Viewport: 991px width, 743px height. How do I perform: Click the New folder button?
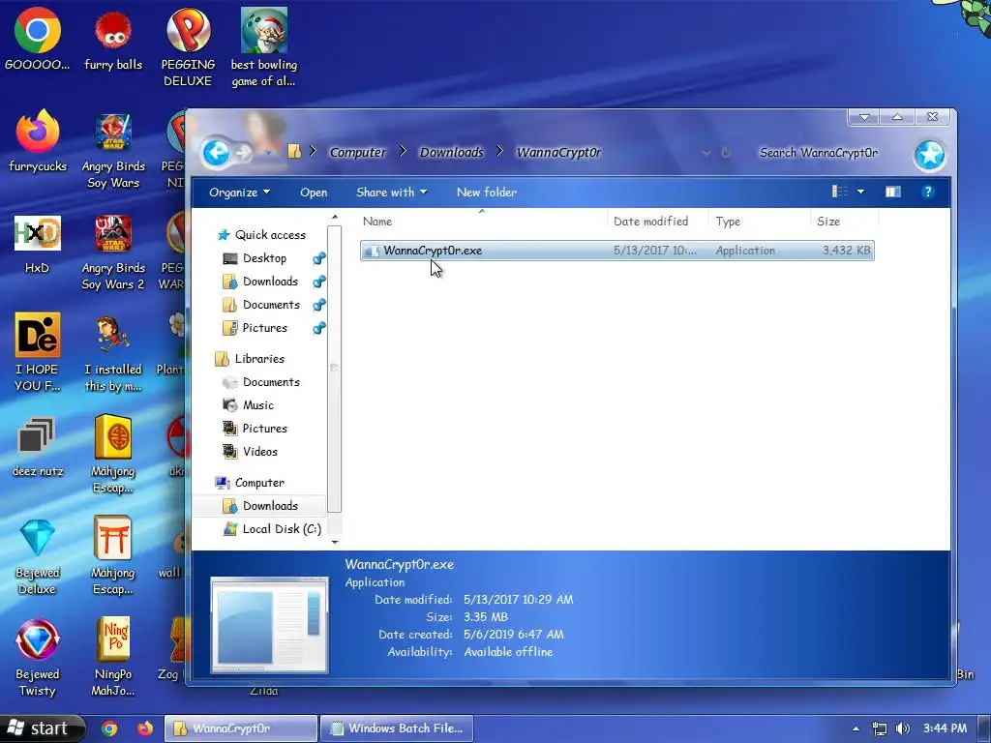pos(487,193)
